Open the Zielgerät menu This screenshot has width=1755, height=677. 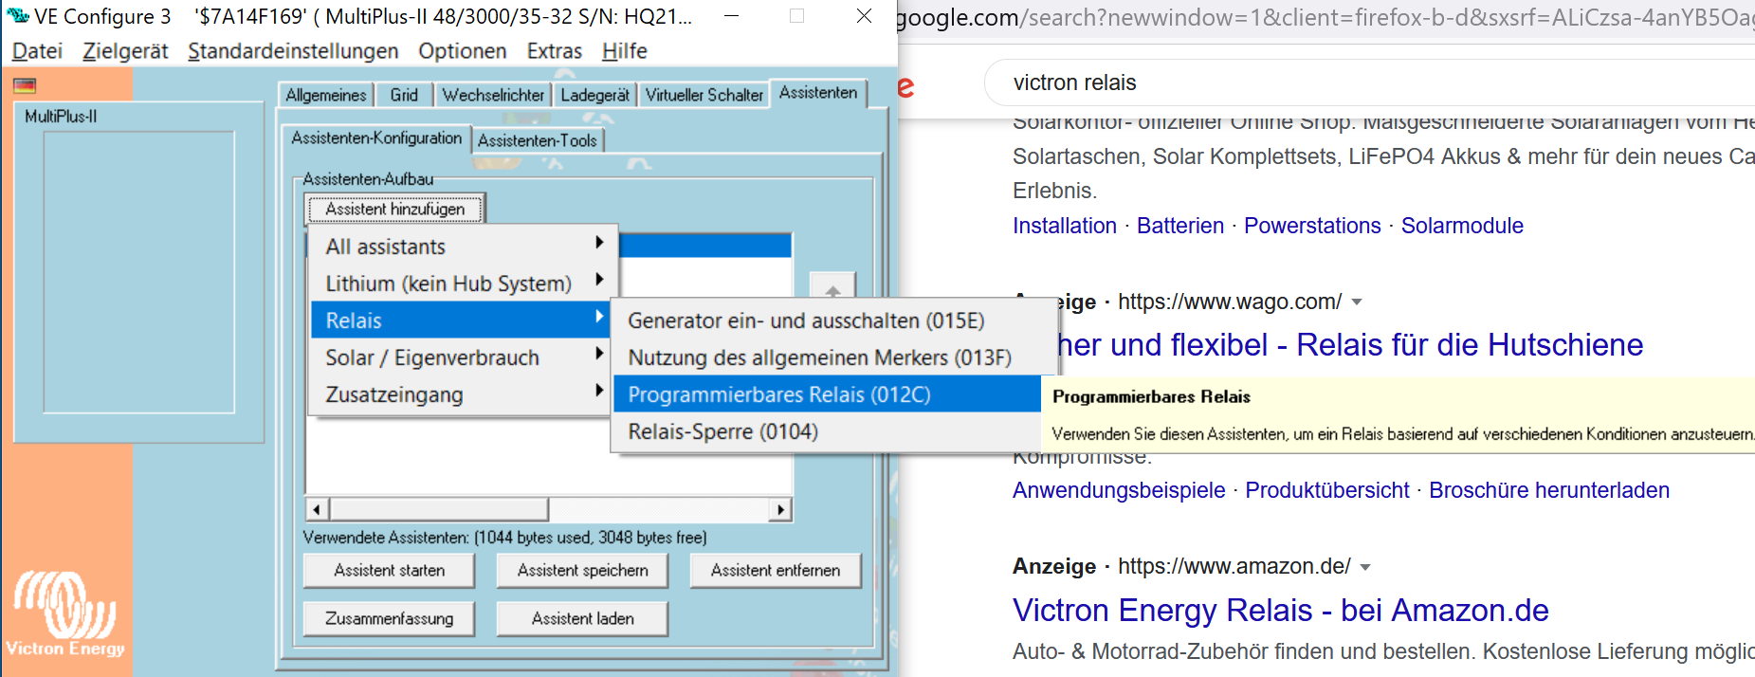pos(125,51)
